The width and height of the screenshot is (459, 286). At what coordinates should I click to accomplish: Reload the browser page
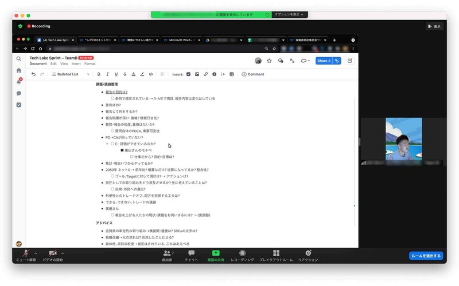point(33,49)
